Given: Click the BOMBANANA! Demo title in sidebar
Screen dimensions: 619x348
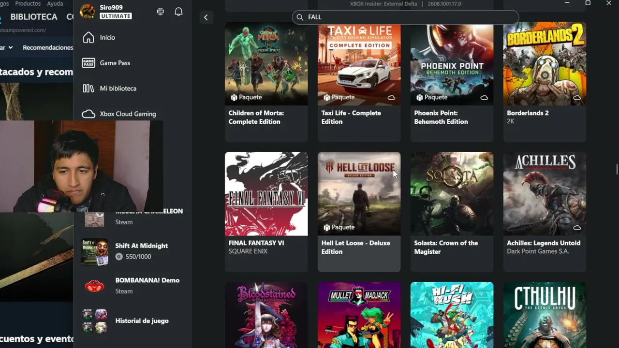Looking at the screenshot, I should 147,280.
